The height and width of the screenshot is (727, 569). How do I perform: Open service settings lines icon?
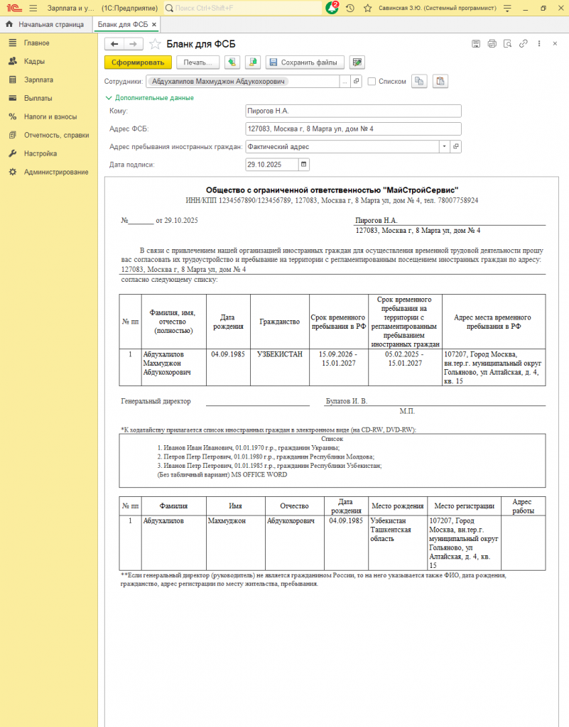click(507, 9)
